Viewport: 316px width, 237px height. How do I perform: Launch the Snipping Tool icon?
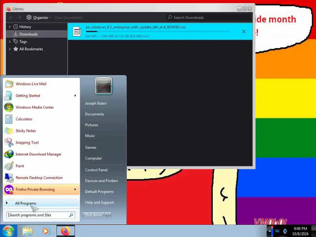coord(9,143)
